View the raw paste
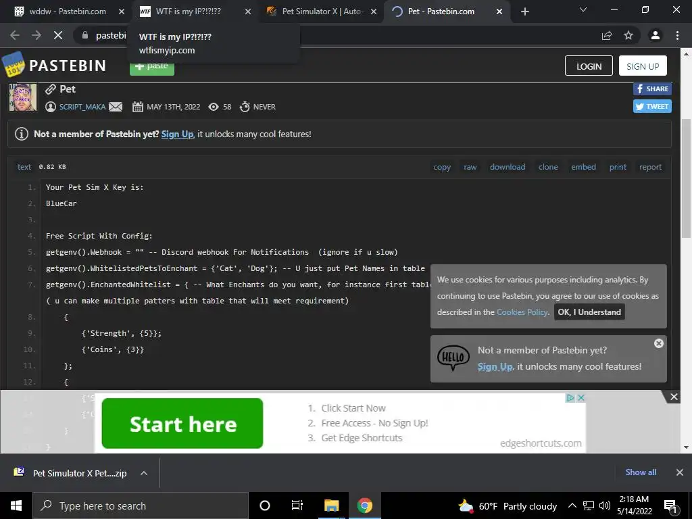 pyautogui.click(x=470, y=167)
